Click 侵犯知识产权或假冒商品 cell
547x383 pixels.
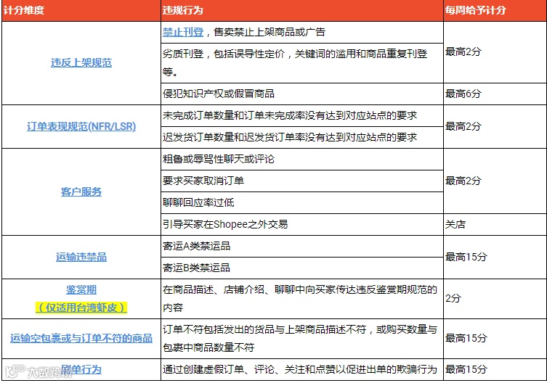[x=302, y=94]
